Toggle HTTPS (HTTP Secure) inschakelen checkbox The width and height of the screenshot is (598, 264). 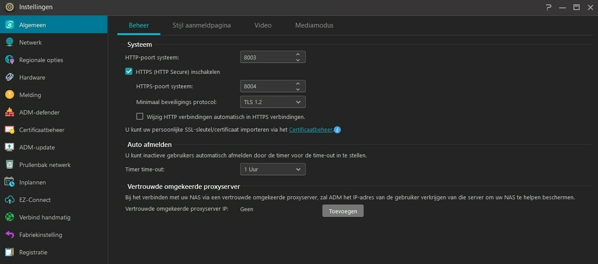pyautogui.click(x=129, y=72)
